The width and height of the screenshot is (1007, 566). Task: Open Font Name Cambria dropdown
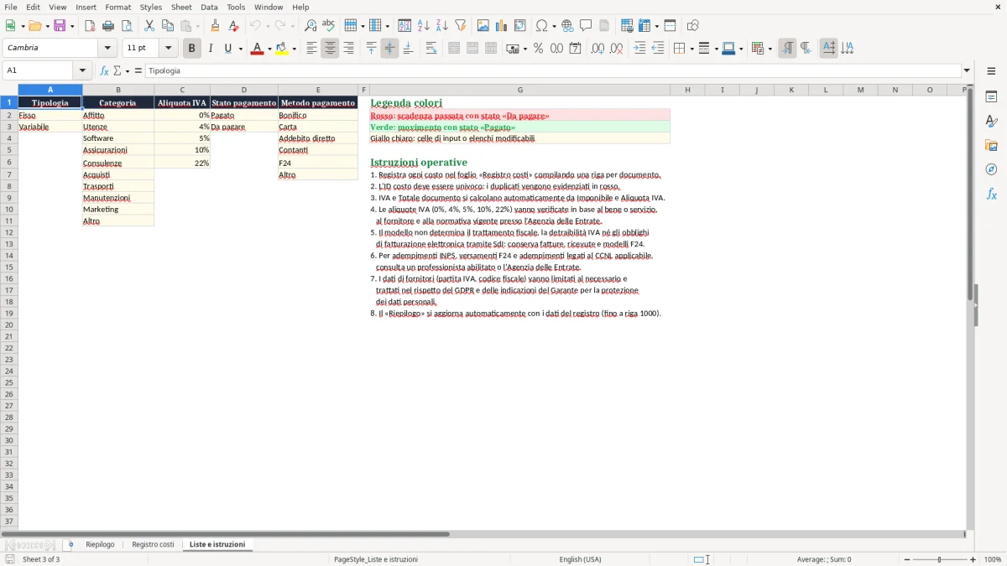107,49
